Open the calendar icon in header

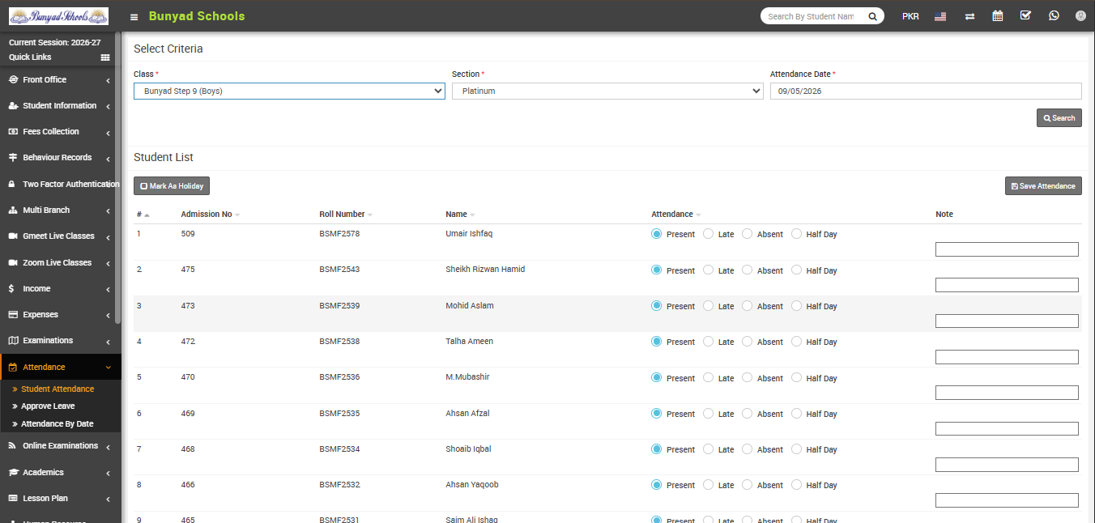coord(998,16)
